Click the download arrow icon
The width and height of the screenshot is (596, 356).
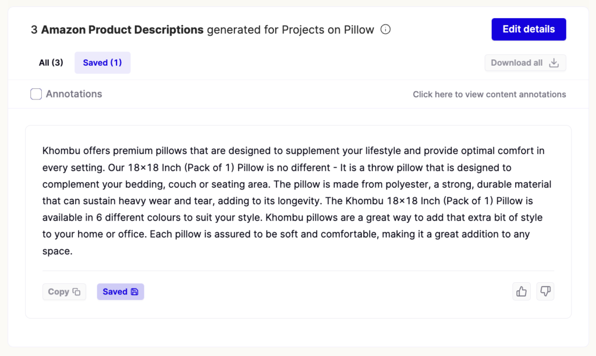[554, 63]
